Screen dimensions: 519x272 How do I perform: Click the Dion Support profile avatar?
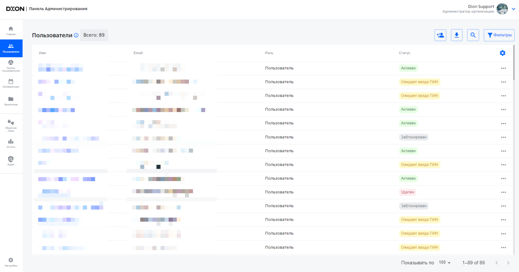click(502, 9)
